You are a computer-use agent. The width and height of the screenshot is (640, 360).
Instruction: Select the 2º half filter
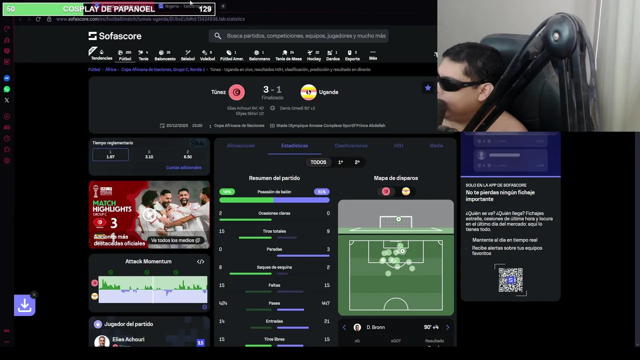point(357,162)
